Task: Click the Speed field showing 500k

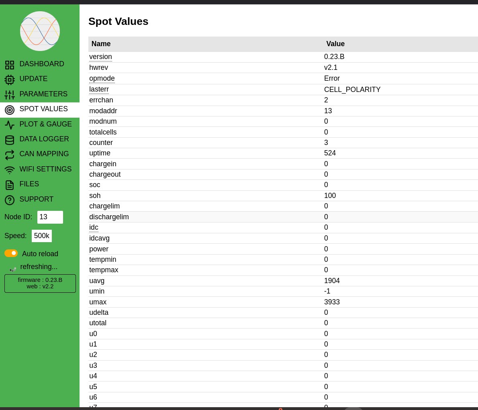Action: point(42,236)
